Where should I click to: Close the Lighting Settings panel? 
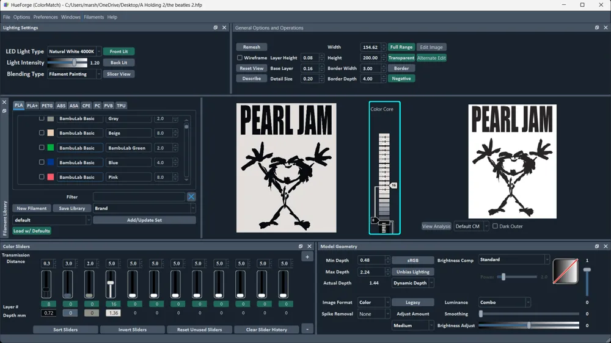[x=224, y=27]
